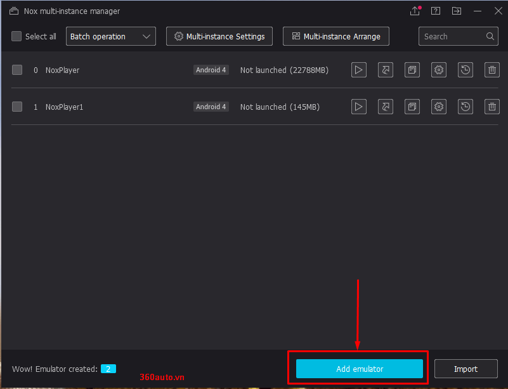This screenshot has width=508, height=389.
Task: Click the Add emulator button
Action: (360, 369)
